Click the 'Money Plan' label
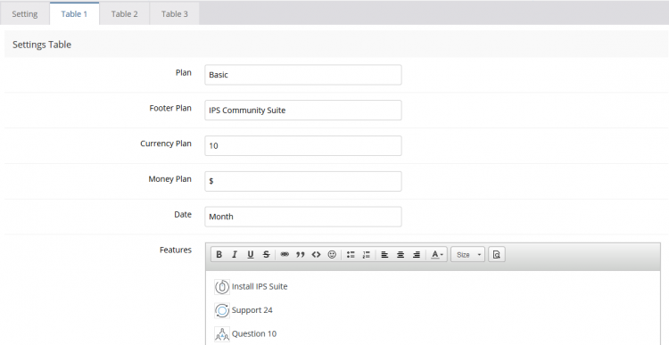The width and height of the screenshot is (669, 345). [169, 179]
